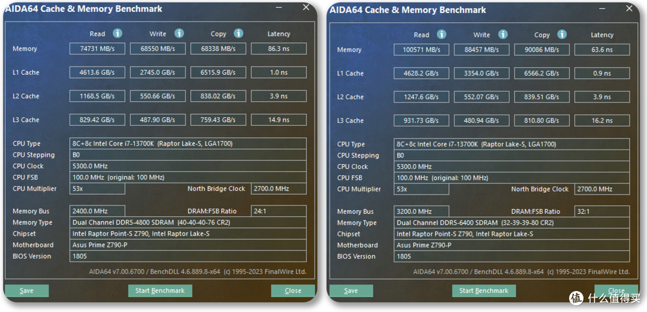Select DRAM:FSB Ratio value 24:1
The height and width of the screenshot is (312, 647).
pyautogui.click(x=279, y=211)
